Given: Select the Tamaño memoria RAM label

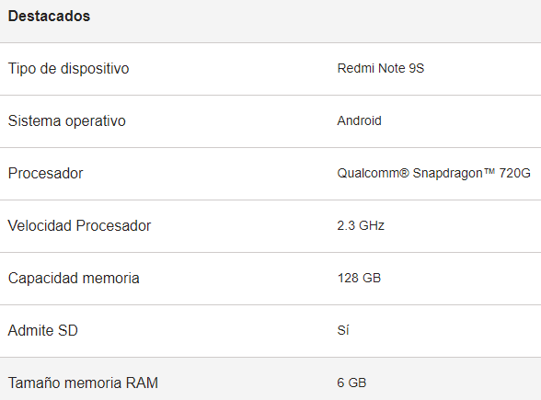Looking at the screenshot, I should [x=83, y=383].
